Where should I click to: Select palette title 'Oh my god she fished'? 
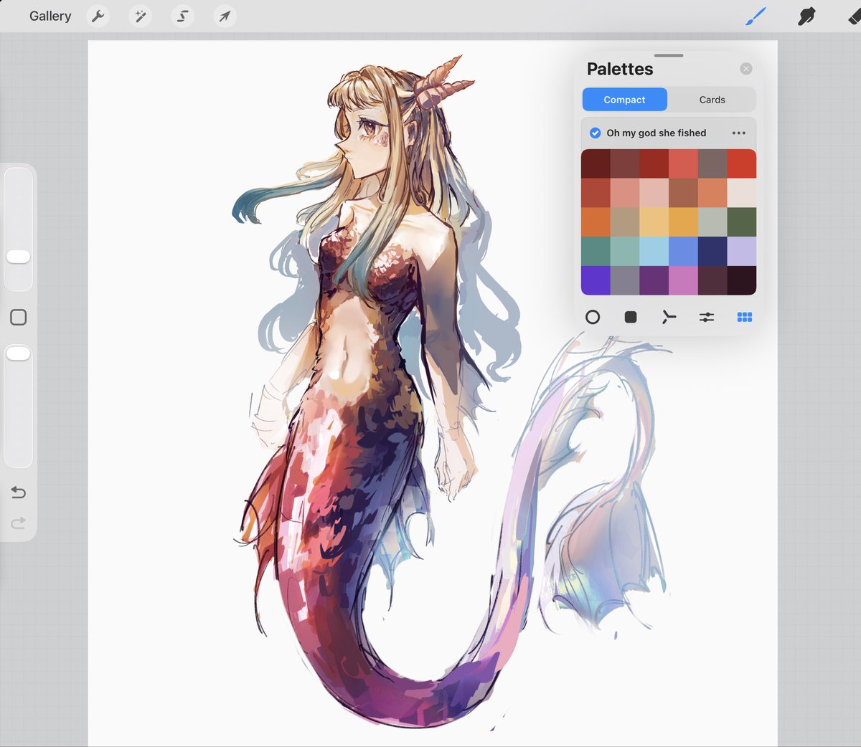pos(657,133)
